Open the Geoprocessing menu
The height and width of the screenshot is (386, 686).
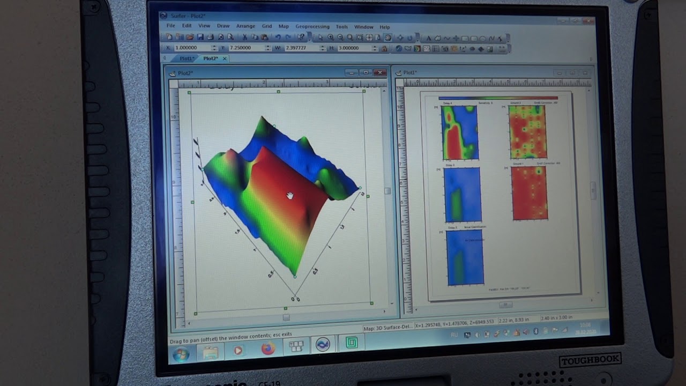coord(312,26)
